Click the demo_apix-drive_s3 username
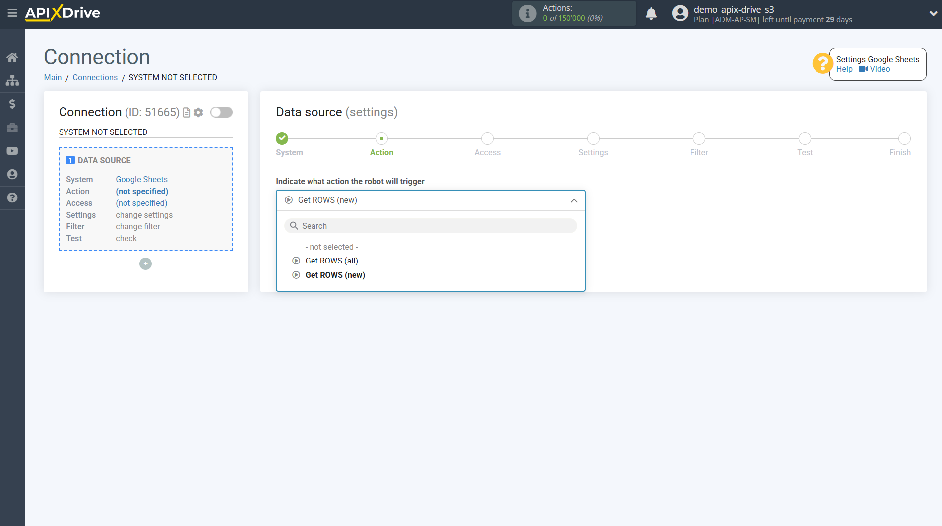The height and width of the screenshot is (526, 942). (734, 9)
